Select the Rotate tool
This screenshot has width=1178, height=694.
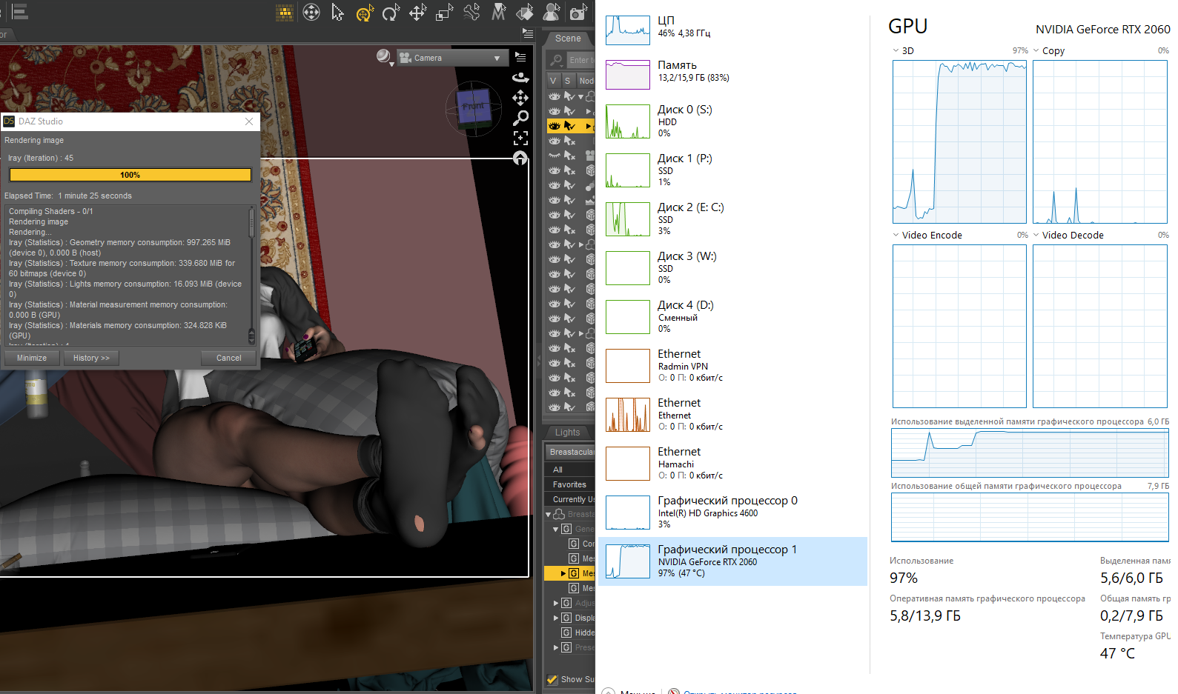(x=391, y=13)
